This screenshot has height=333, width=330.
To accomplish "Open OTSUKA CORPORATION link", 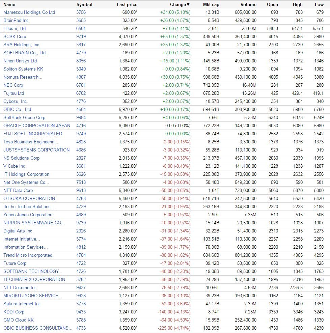I will pos(29,198).
